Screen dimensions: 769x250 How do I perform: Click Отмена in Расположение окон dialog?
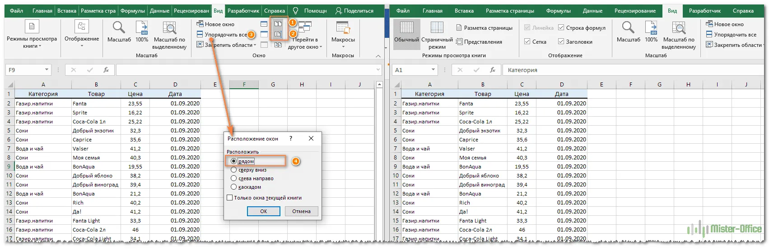(301, 211)
